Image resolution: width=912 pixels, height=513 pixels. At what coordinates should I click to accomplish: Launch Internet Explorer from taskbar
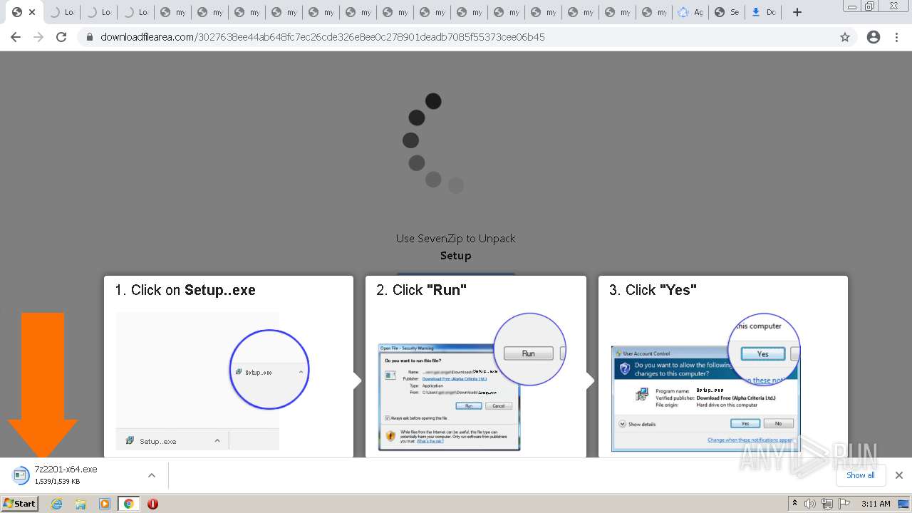coord(56,504)
